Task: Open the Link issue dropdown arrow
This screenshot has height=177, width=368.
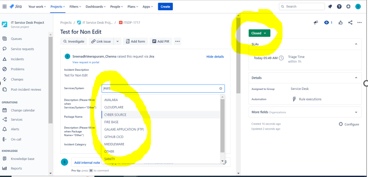Action: (x=117, y=41)
